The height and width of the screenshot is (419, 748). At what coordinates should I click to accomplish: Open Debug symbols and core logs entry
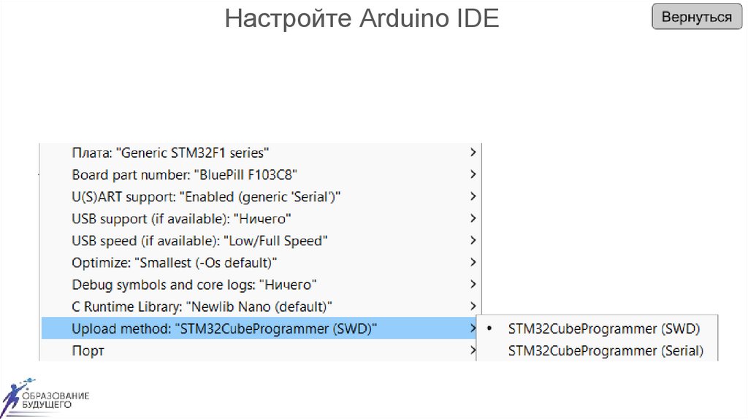click(x=260, y=284)
